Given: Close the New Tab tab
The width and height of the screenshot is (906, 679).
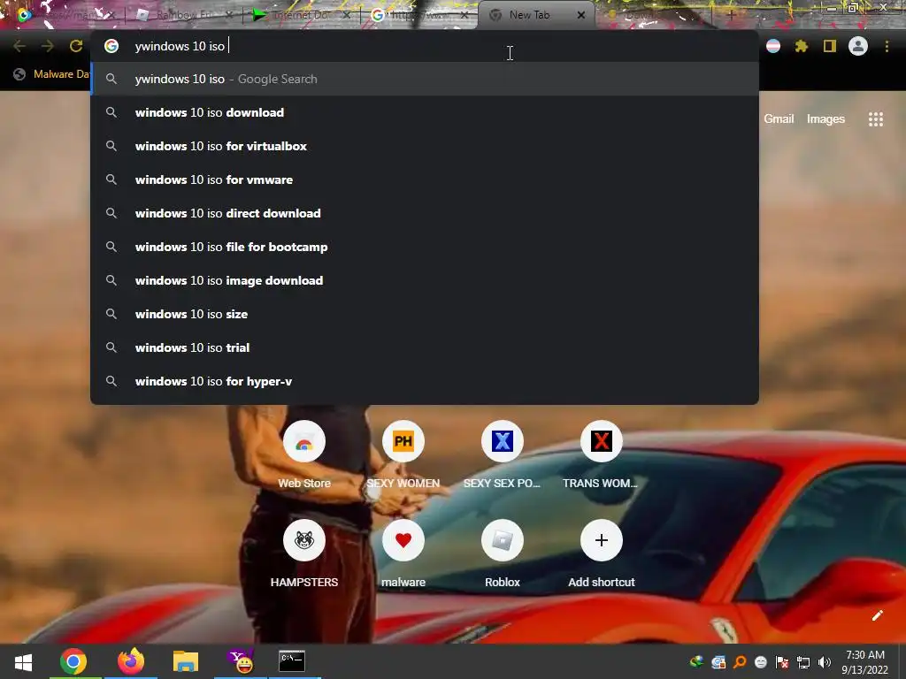Looking at the screenshot, I should pos(581,15).
